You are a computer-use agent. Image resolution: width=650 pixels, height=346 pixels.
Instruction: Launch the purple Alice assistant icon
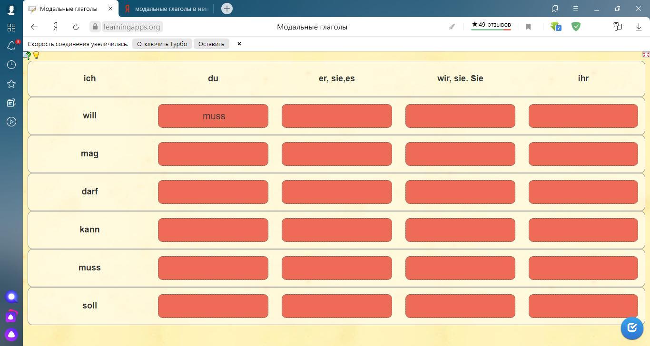pos(11,335)
